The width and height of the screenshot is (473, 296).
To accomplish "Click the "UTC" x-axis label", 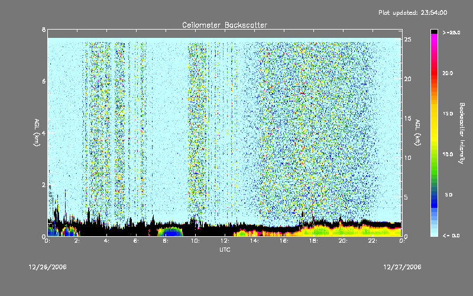I will coord(225,249).
